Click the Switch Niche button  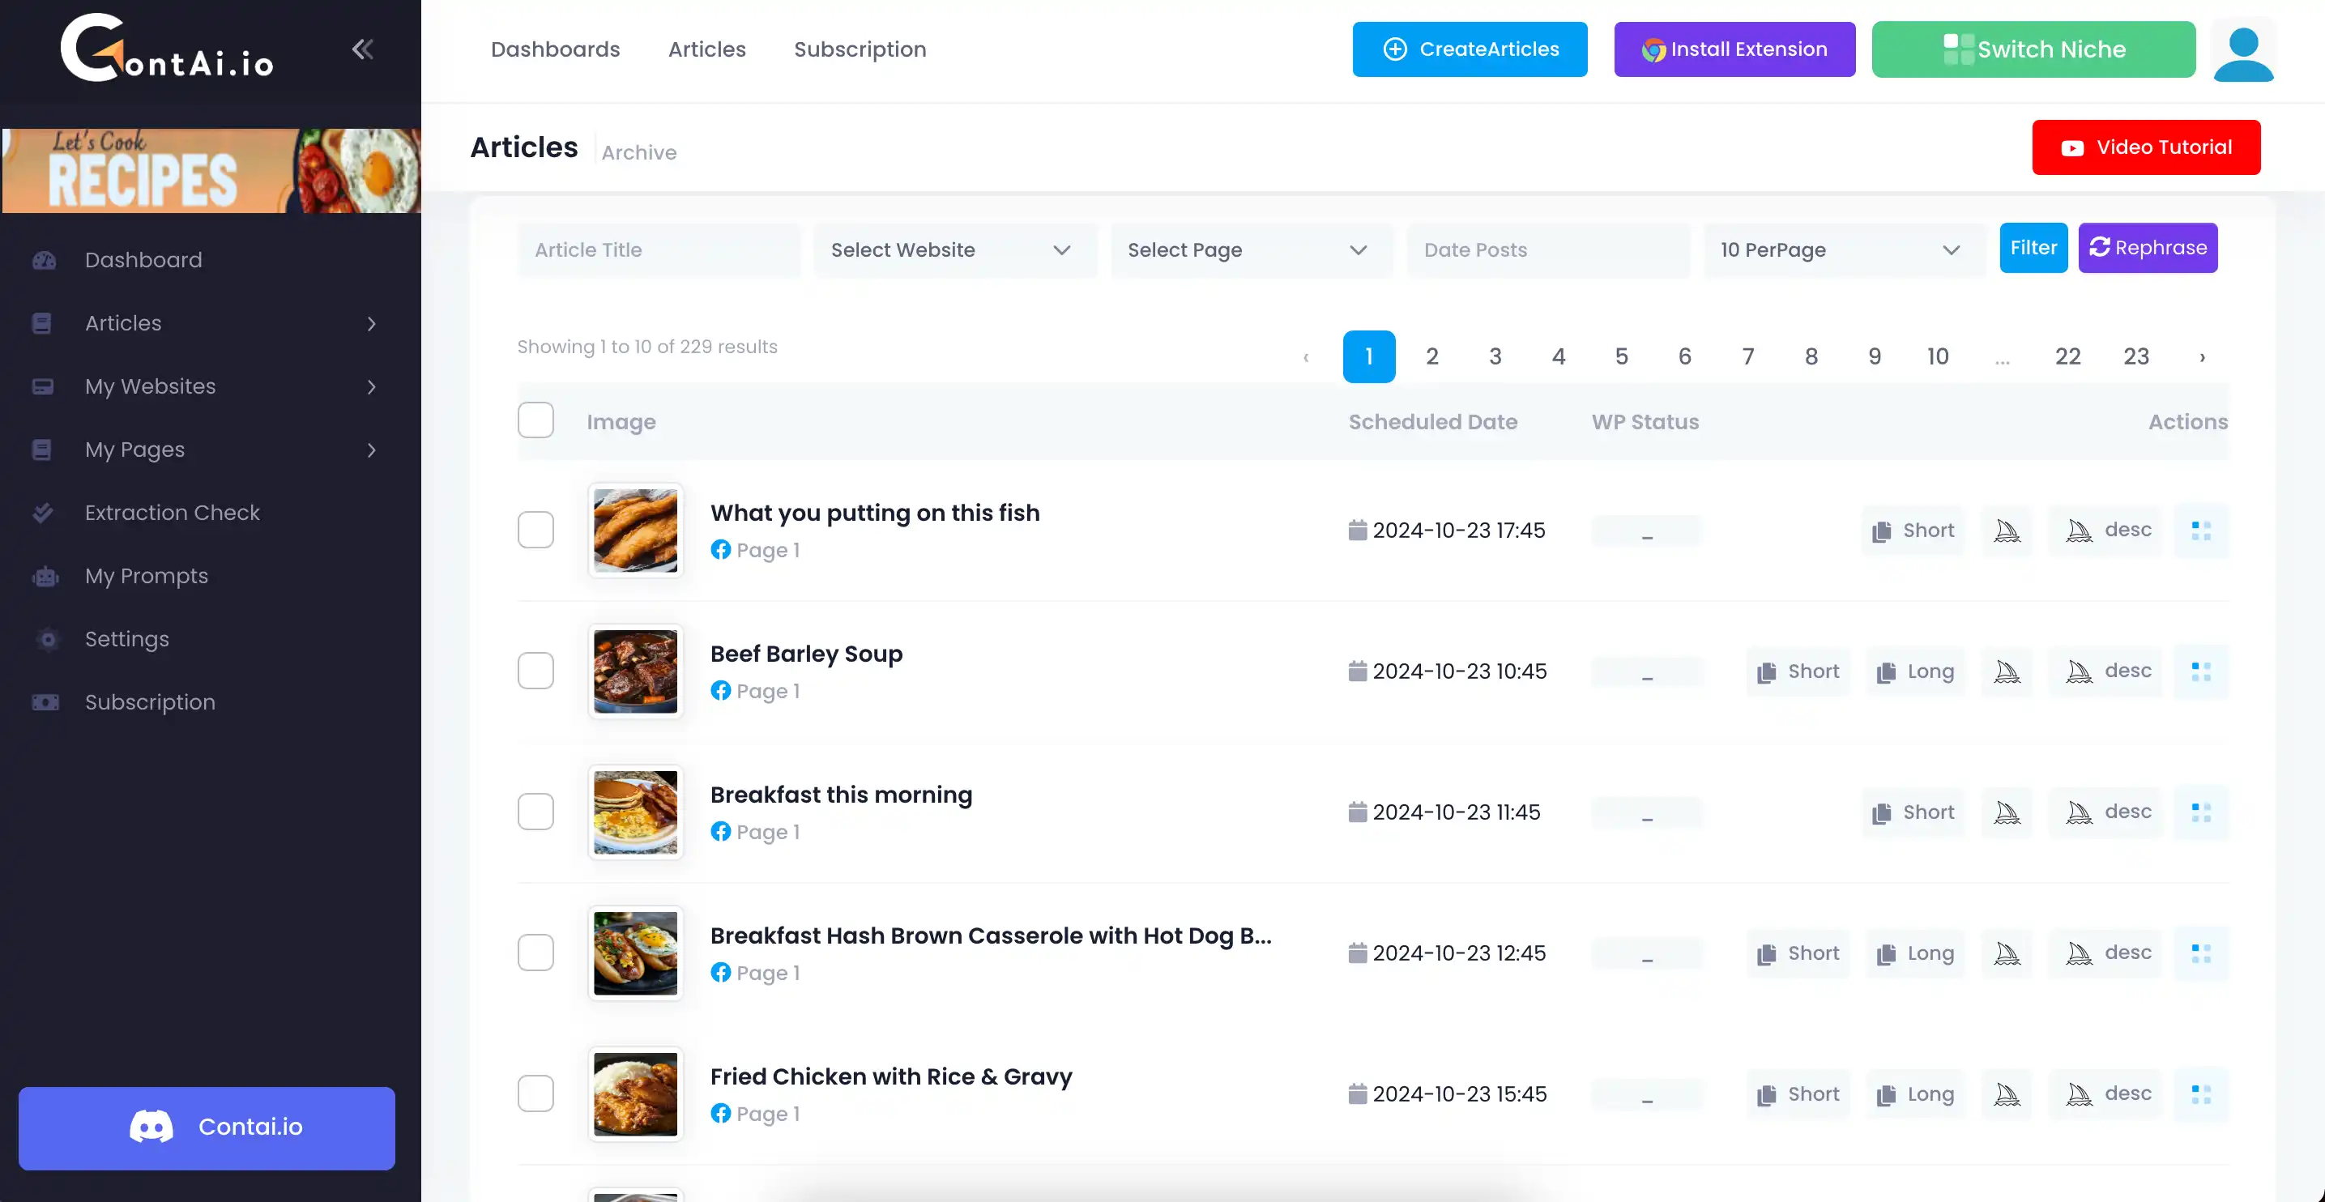2033,49
